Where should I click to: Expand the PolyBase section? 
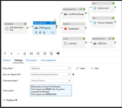click(x=4, y=100)
